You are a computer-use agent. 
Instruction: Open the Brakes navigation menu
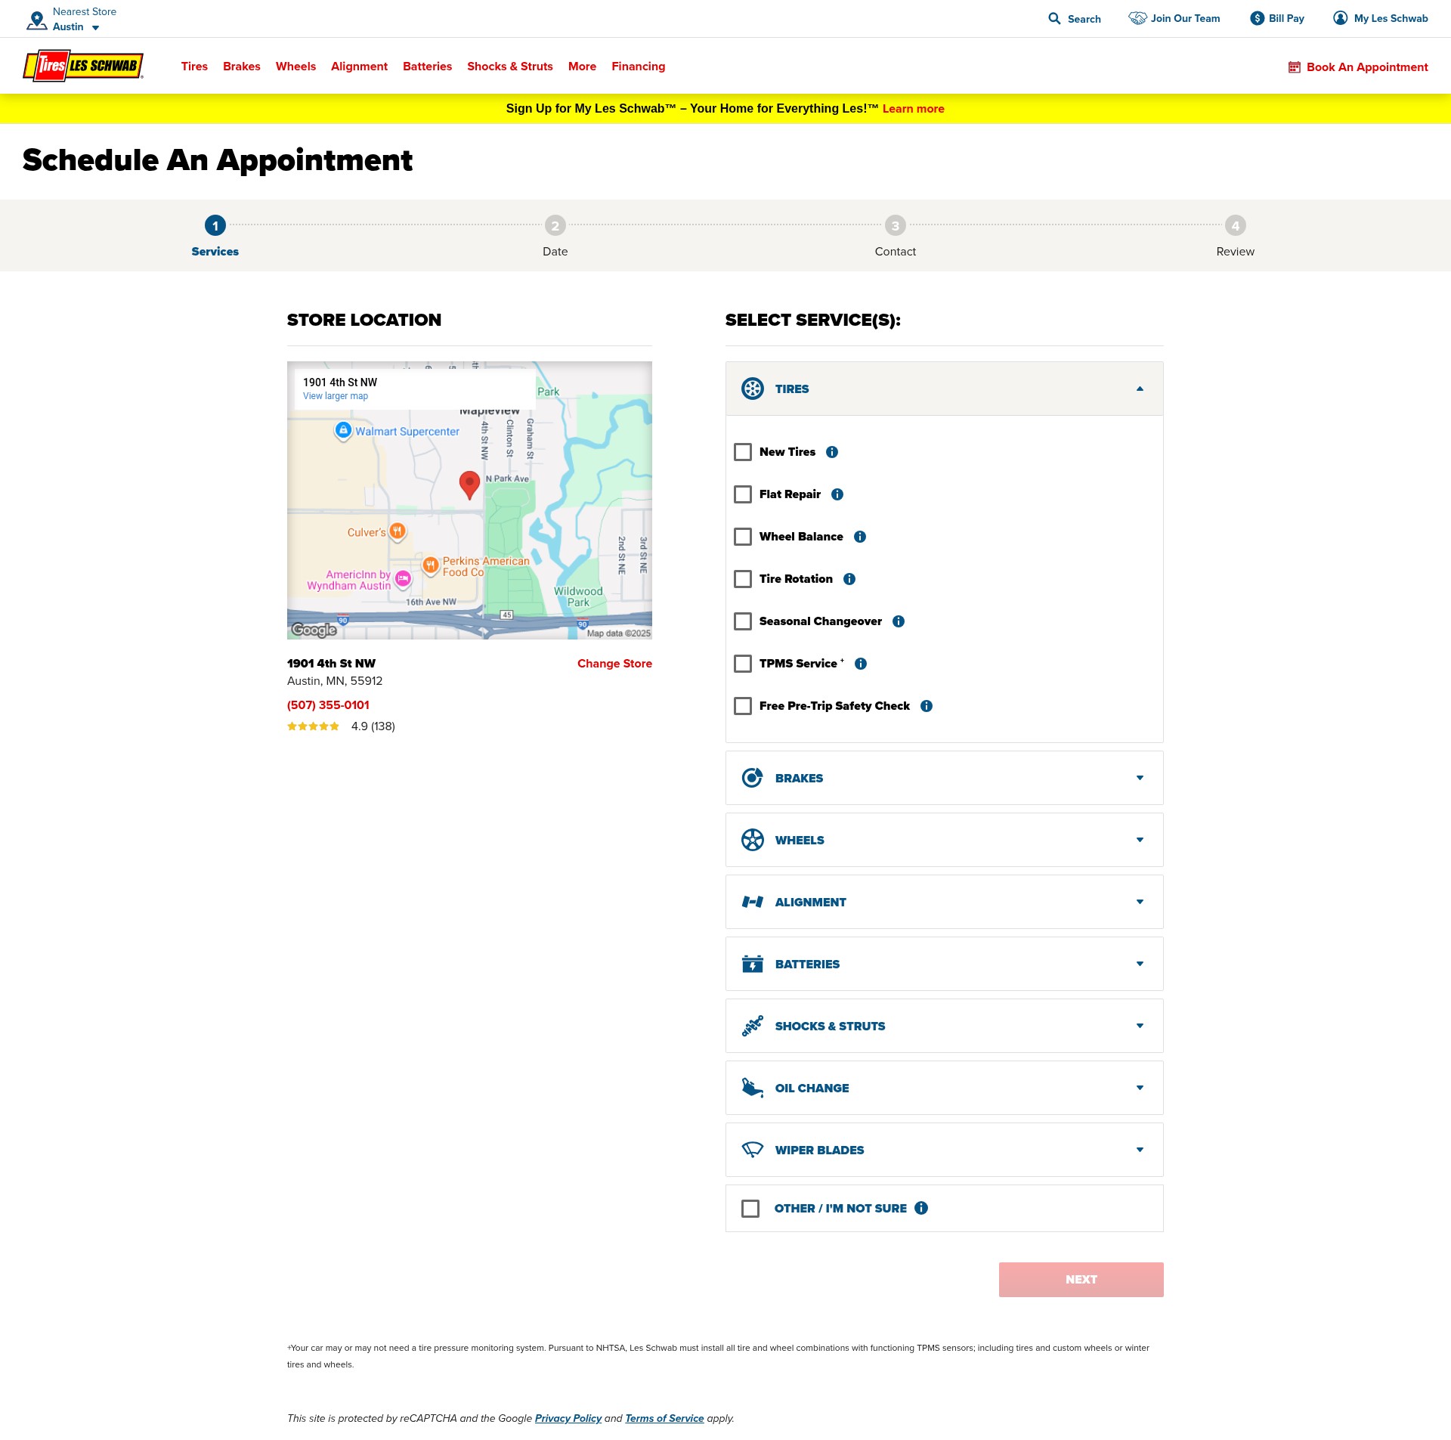pyautogui.click(x=242, y=67)
